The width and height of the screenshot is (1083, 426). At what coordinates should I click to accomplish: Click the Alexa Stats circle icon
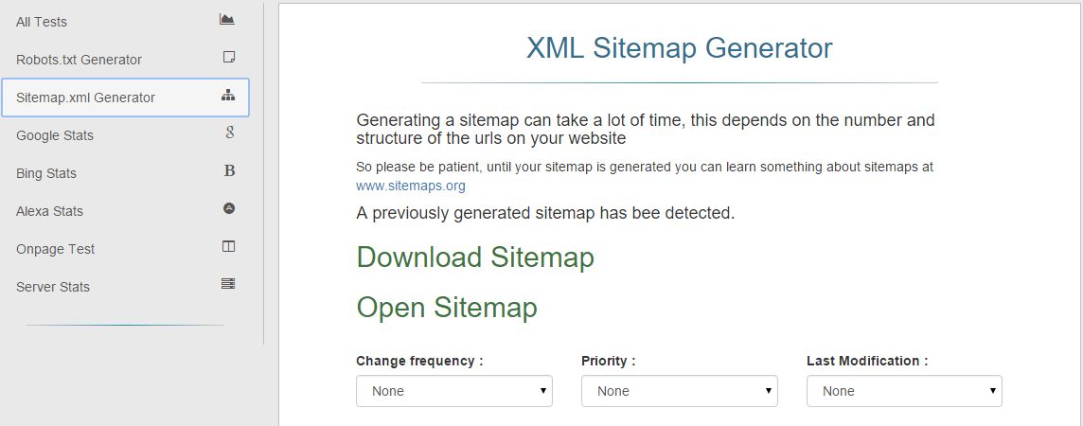point(228,208)
